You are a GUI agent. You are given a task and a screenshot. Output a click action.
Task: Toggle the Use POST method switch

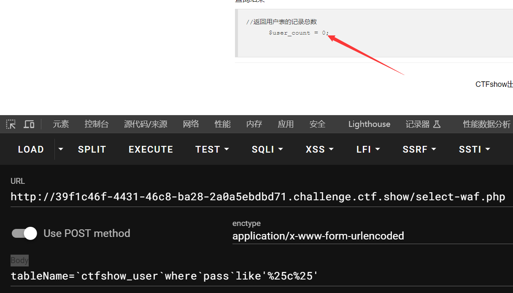[24, 233]
